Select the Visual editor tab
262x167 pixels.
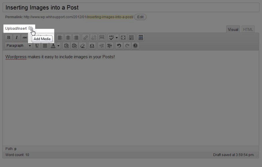(233, 29)
